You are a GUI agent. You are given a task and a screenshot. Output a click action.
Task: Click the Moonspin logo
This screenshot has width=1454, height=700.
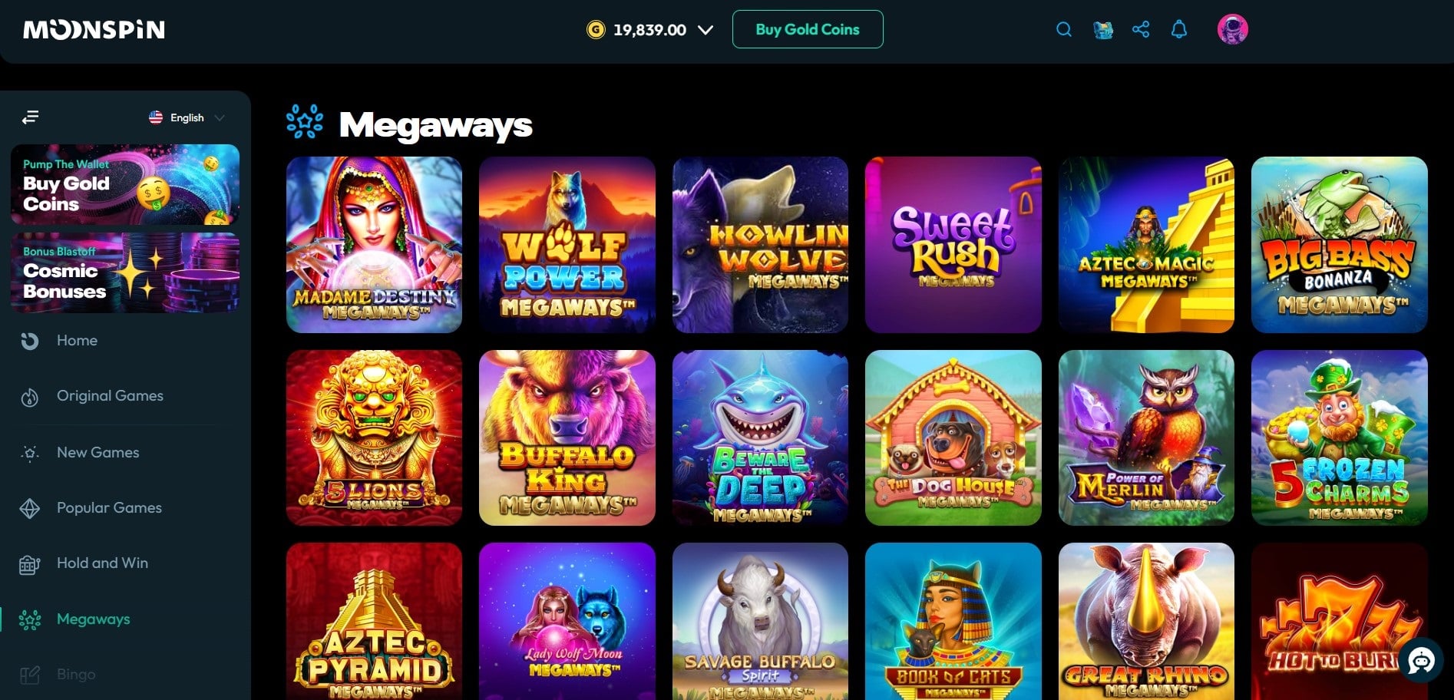coord(94,30)
